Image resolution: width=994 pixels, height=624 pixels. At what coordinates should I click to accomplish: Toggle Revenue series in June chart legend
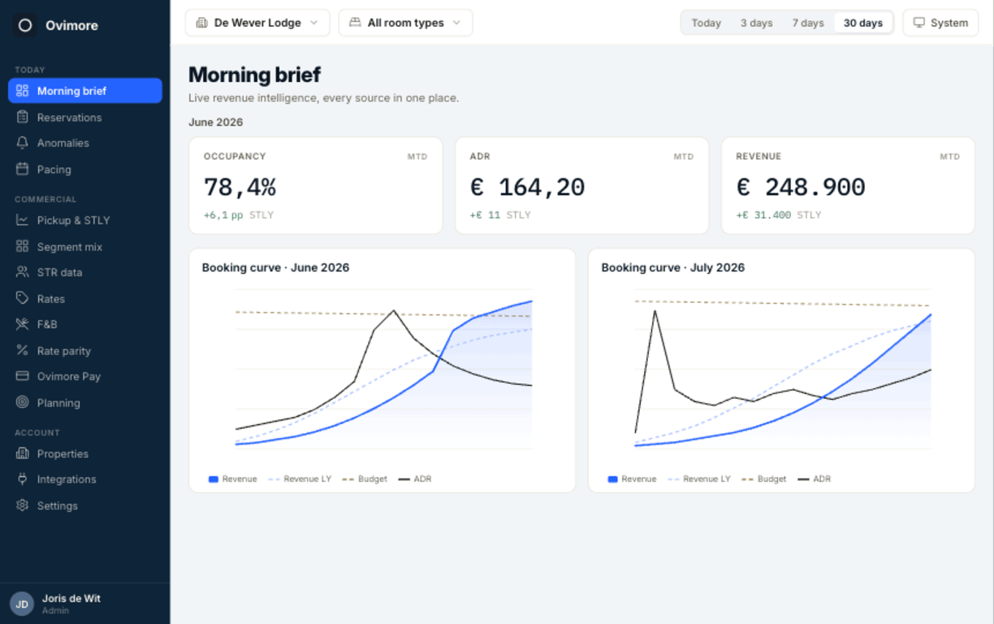coord(233,479)
